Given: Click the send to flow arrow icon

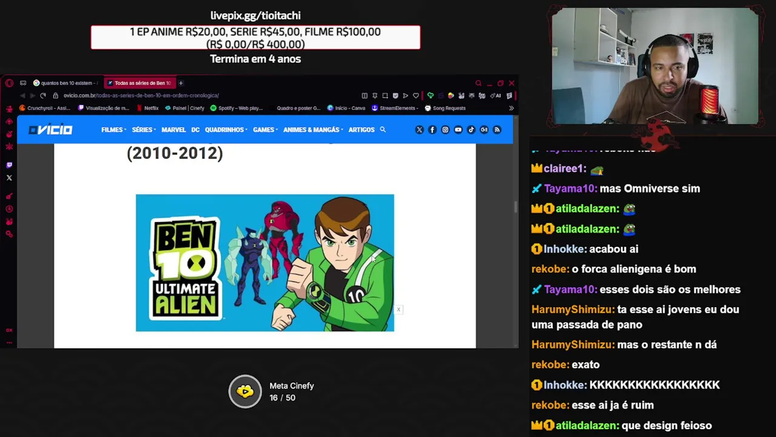Looking at the screenshot, I should [x=406, y=95].
